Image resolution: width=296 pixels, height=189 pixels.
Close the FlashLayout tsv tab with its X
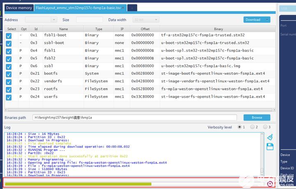[123, 8]
